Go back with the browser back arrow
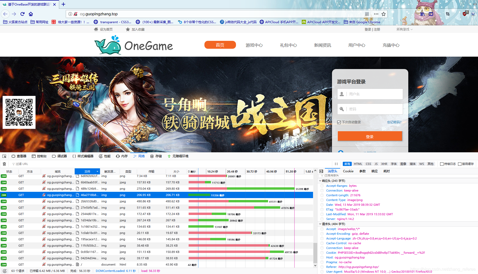 (5, 14)
